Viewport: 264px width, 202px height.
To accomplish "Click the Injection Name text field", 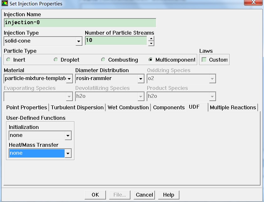I will tap(80, 23).
